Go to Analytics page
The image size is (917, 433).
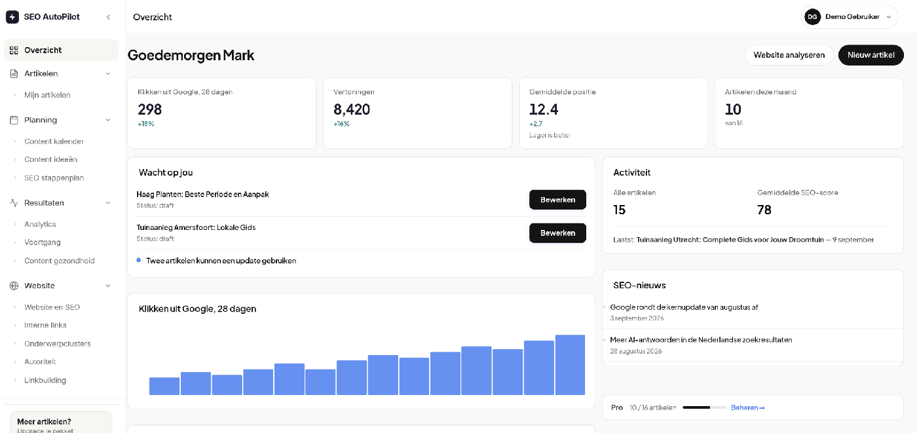(40, 224)
